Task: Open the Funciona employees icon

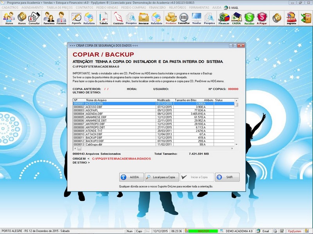Action: pos(49,18)
